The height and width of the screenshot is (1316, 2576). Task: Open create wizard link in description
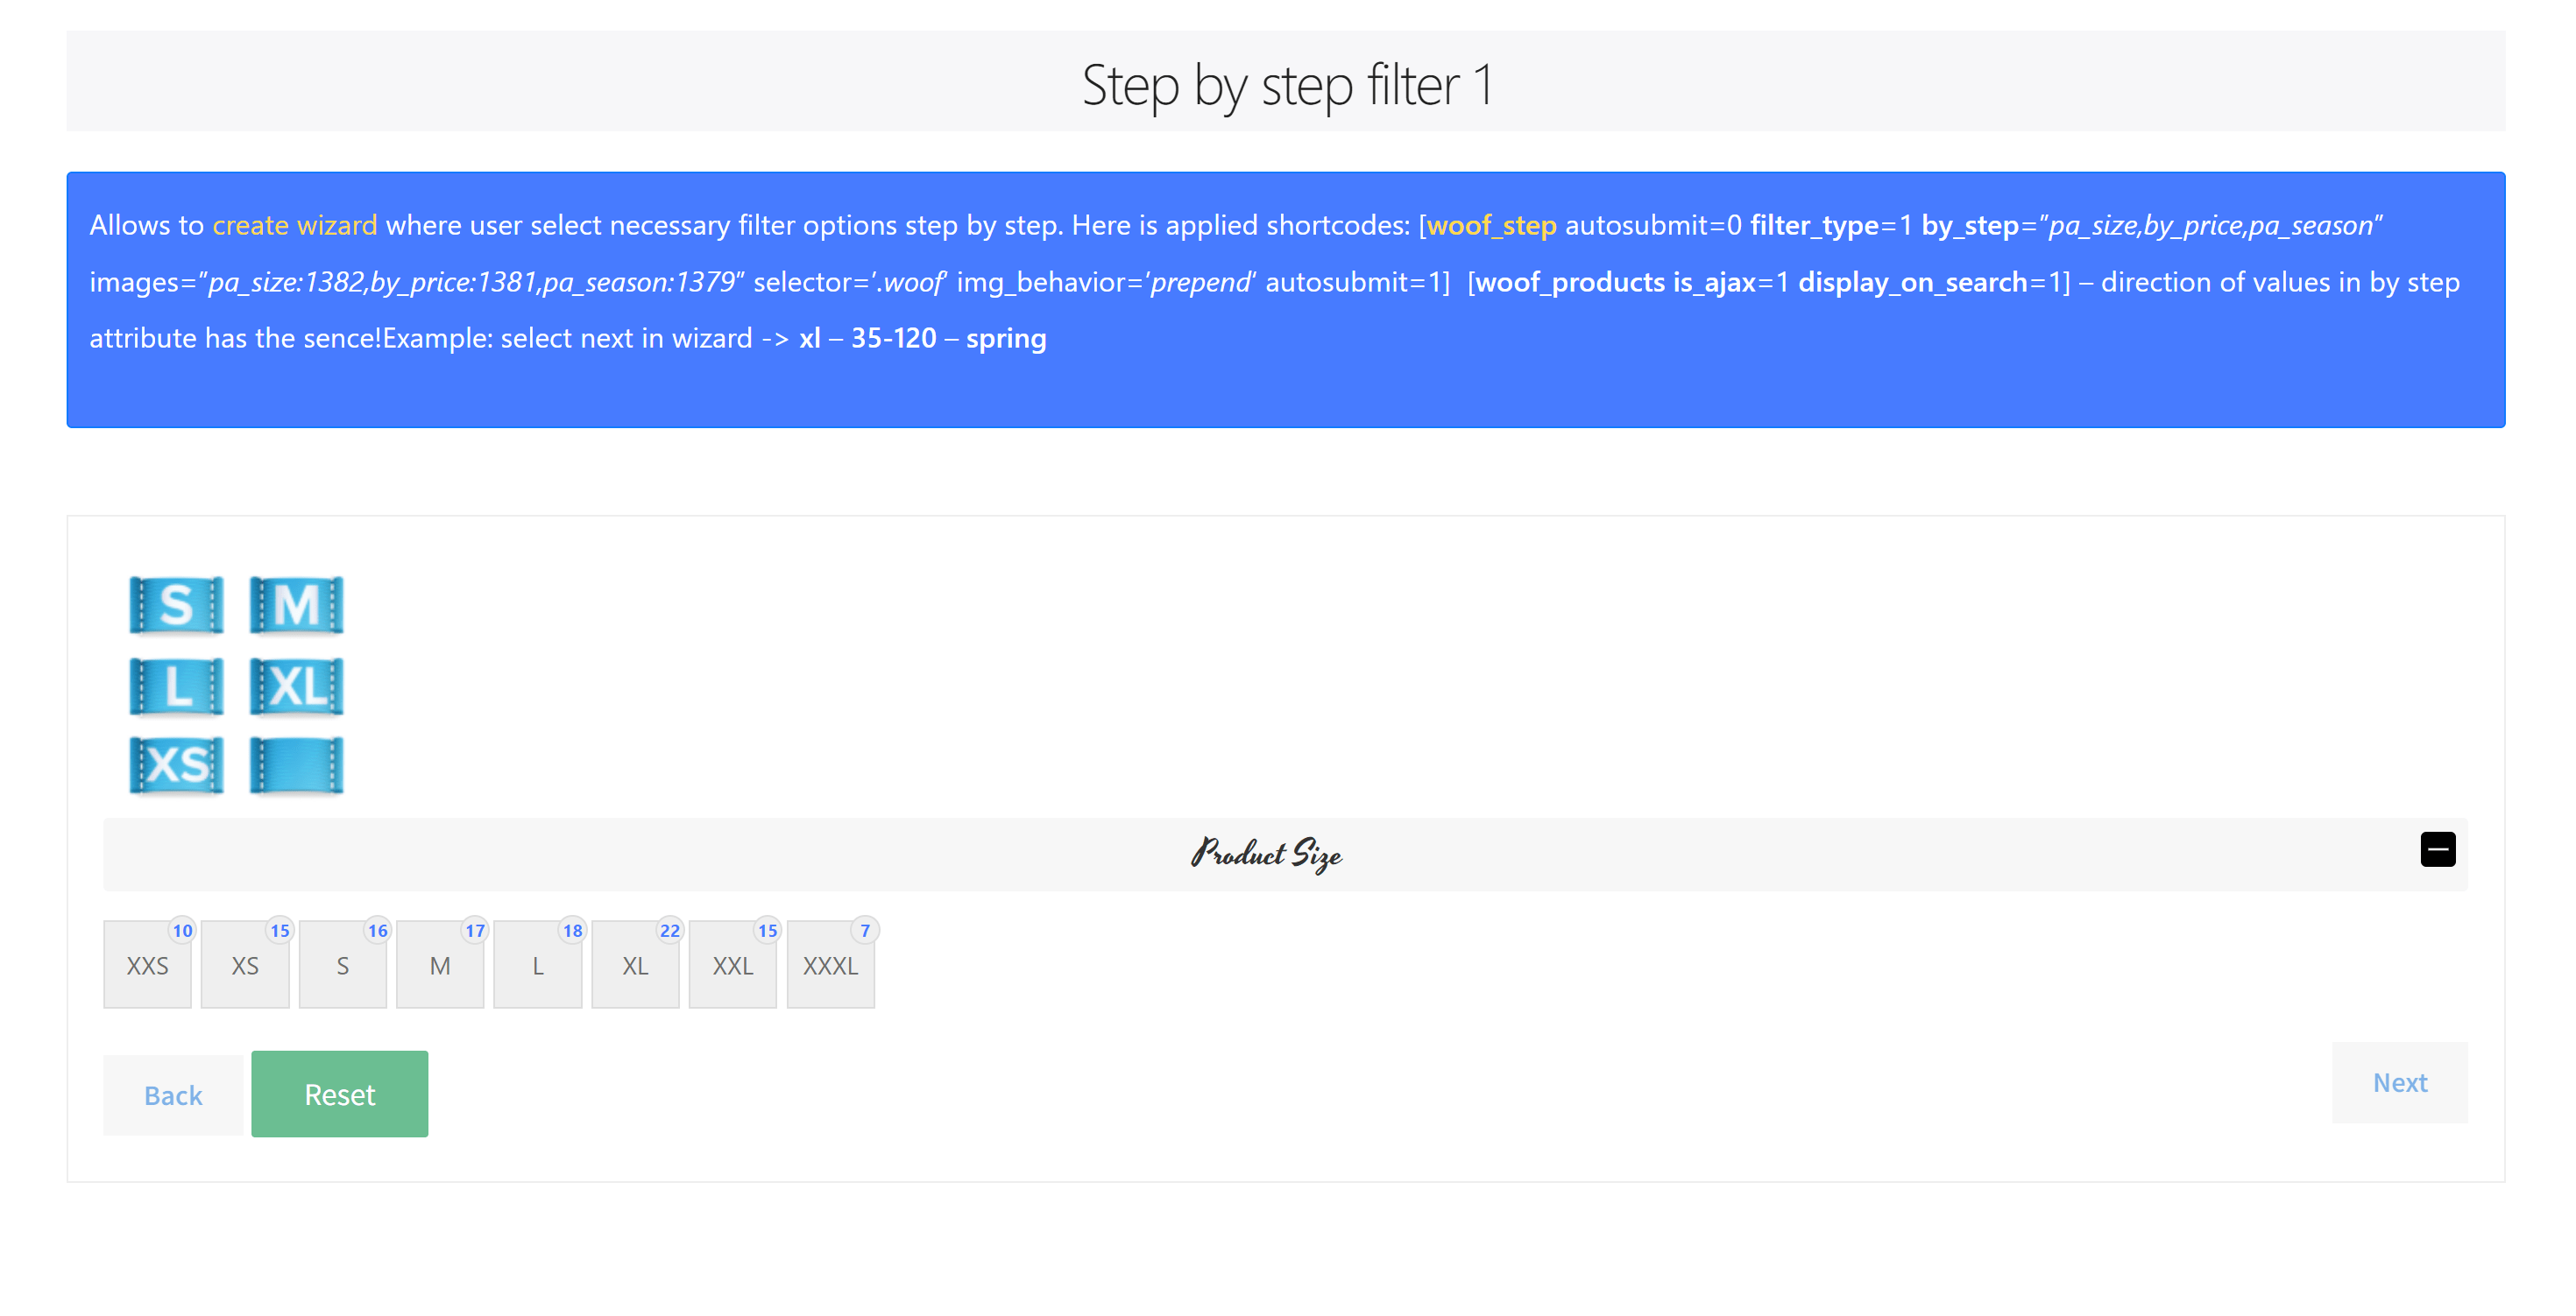coord(294,225)
